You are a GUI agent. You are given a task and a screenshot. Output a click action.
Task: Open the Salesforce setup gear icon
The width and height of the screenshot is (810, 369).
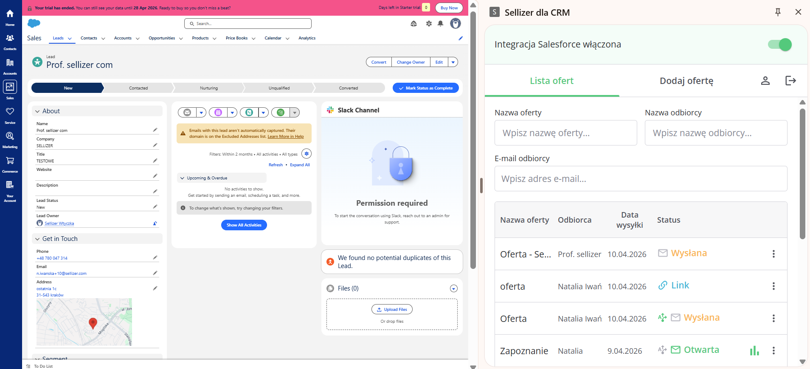[x=429, y=24]
